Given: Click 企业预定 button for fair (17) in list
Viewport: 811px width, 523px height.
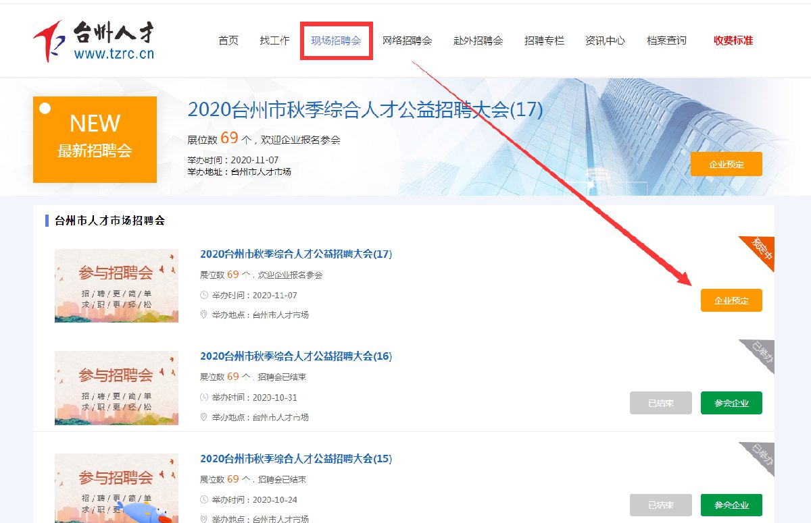Looking at the screenshot, I should 731,300.
